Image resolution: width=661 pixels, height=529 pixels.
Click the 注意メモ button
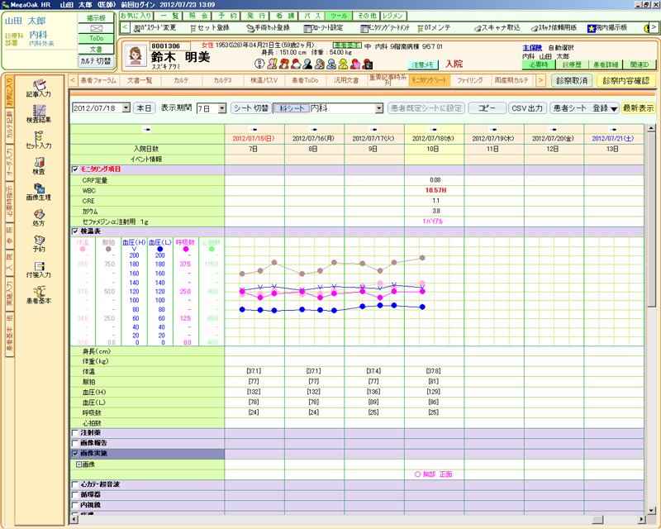(423, 65)
